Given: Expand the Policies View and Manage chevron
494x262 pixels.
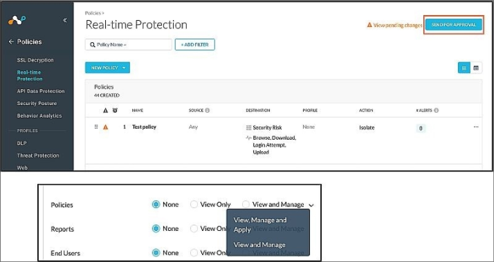Looking at the screenshot, I should (x=311, y=205).
